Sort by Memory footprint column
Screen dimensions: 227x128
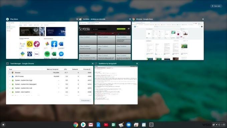tap(52, 69)
